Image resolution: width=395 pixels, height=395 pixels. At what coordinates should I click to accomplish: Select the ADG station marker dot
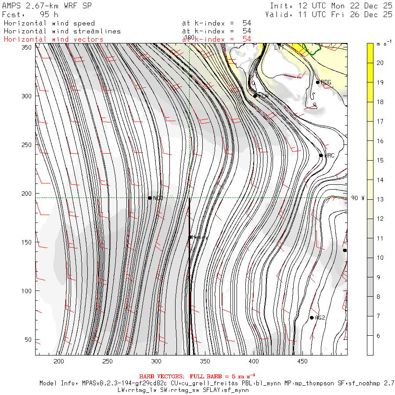(318, 82)
